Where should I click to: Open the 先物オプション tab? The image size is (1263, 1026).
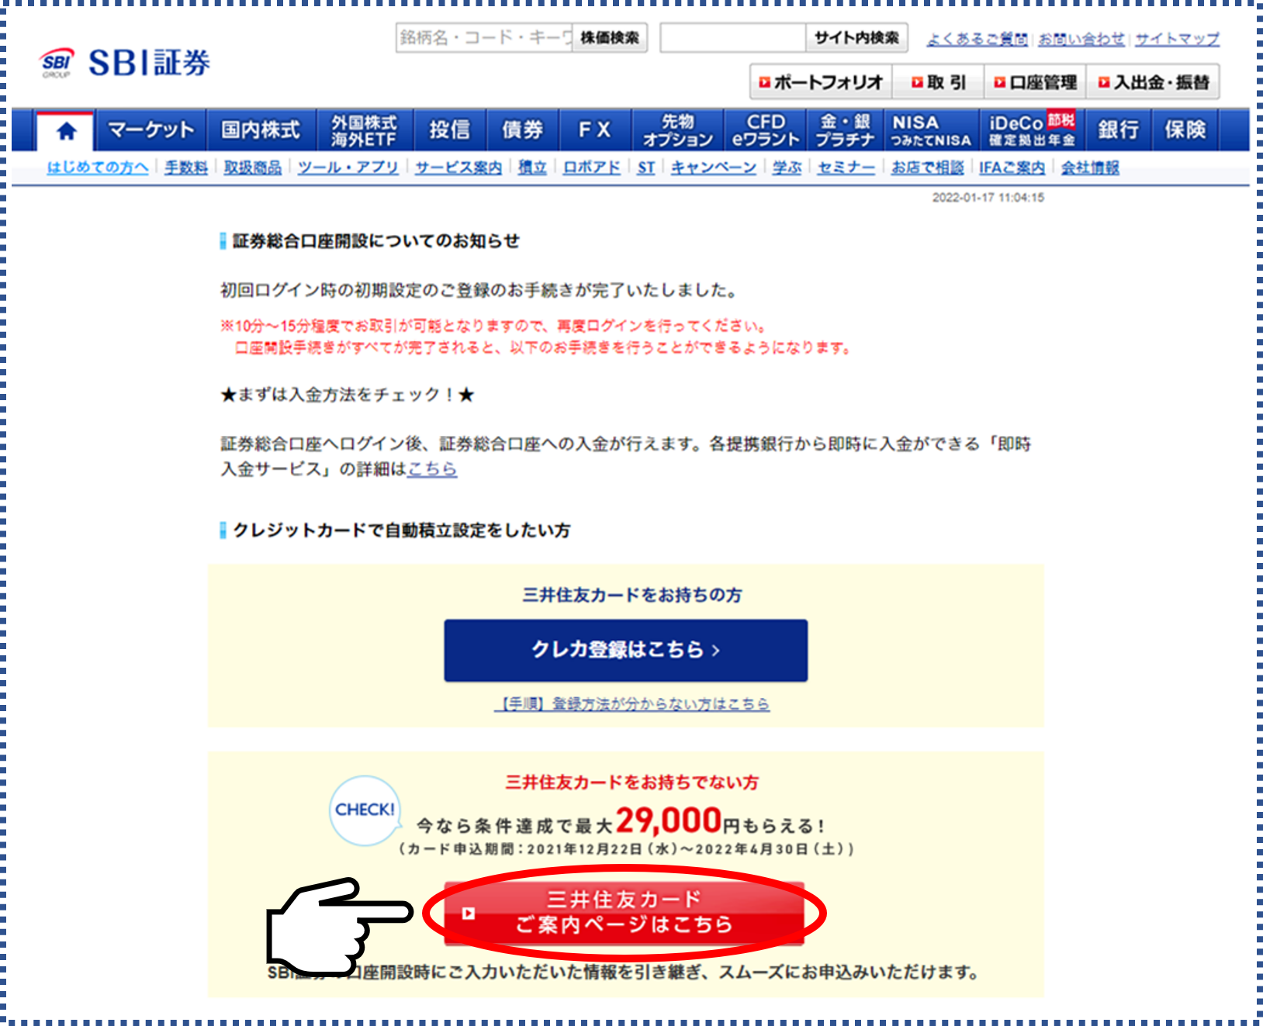677,130
